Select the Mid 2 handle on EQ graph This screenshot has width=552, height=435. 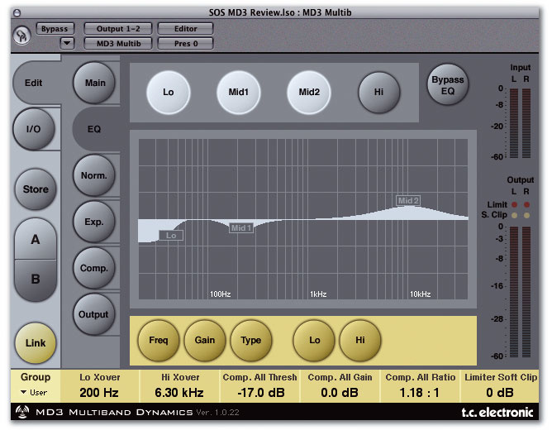coord(408,201)
